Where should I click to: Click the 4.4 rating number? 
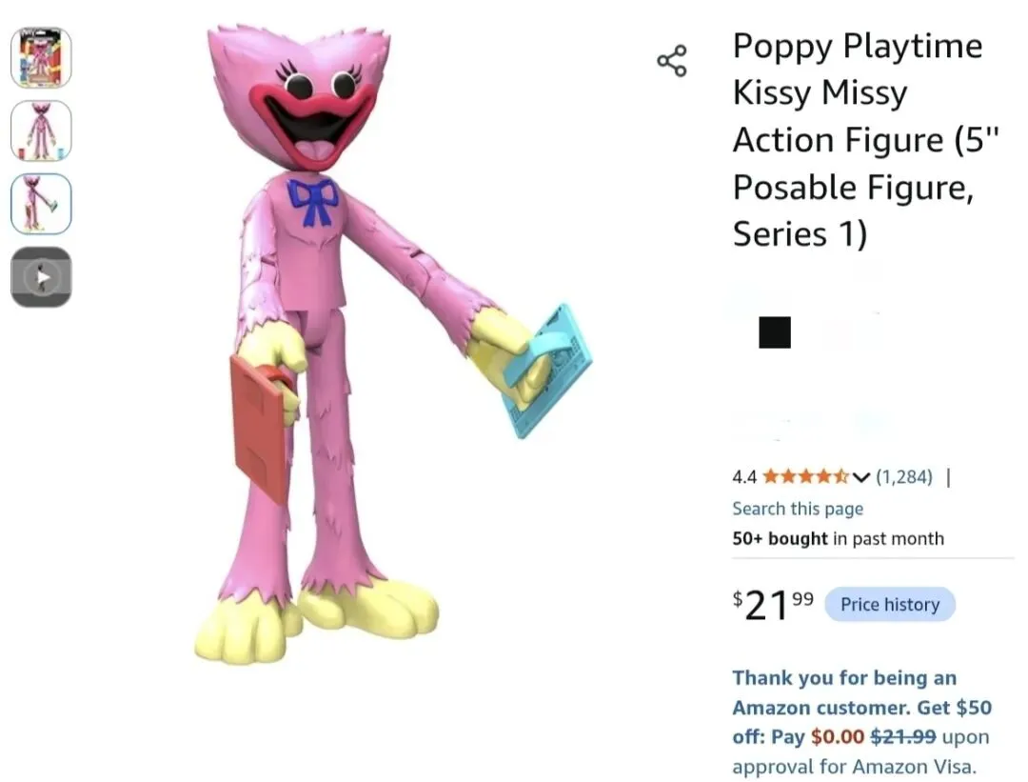[x=744, y=477]
